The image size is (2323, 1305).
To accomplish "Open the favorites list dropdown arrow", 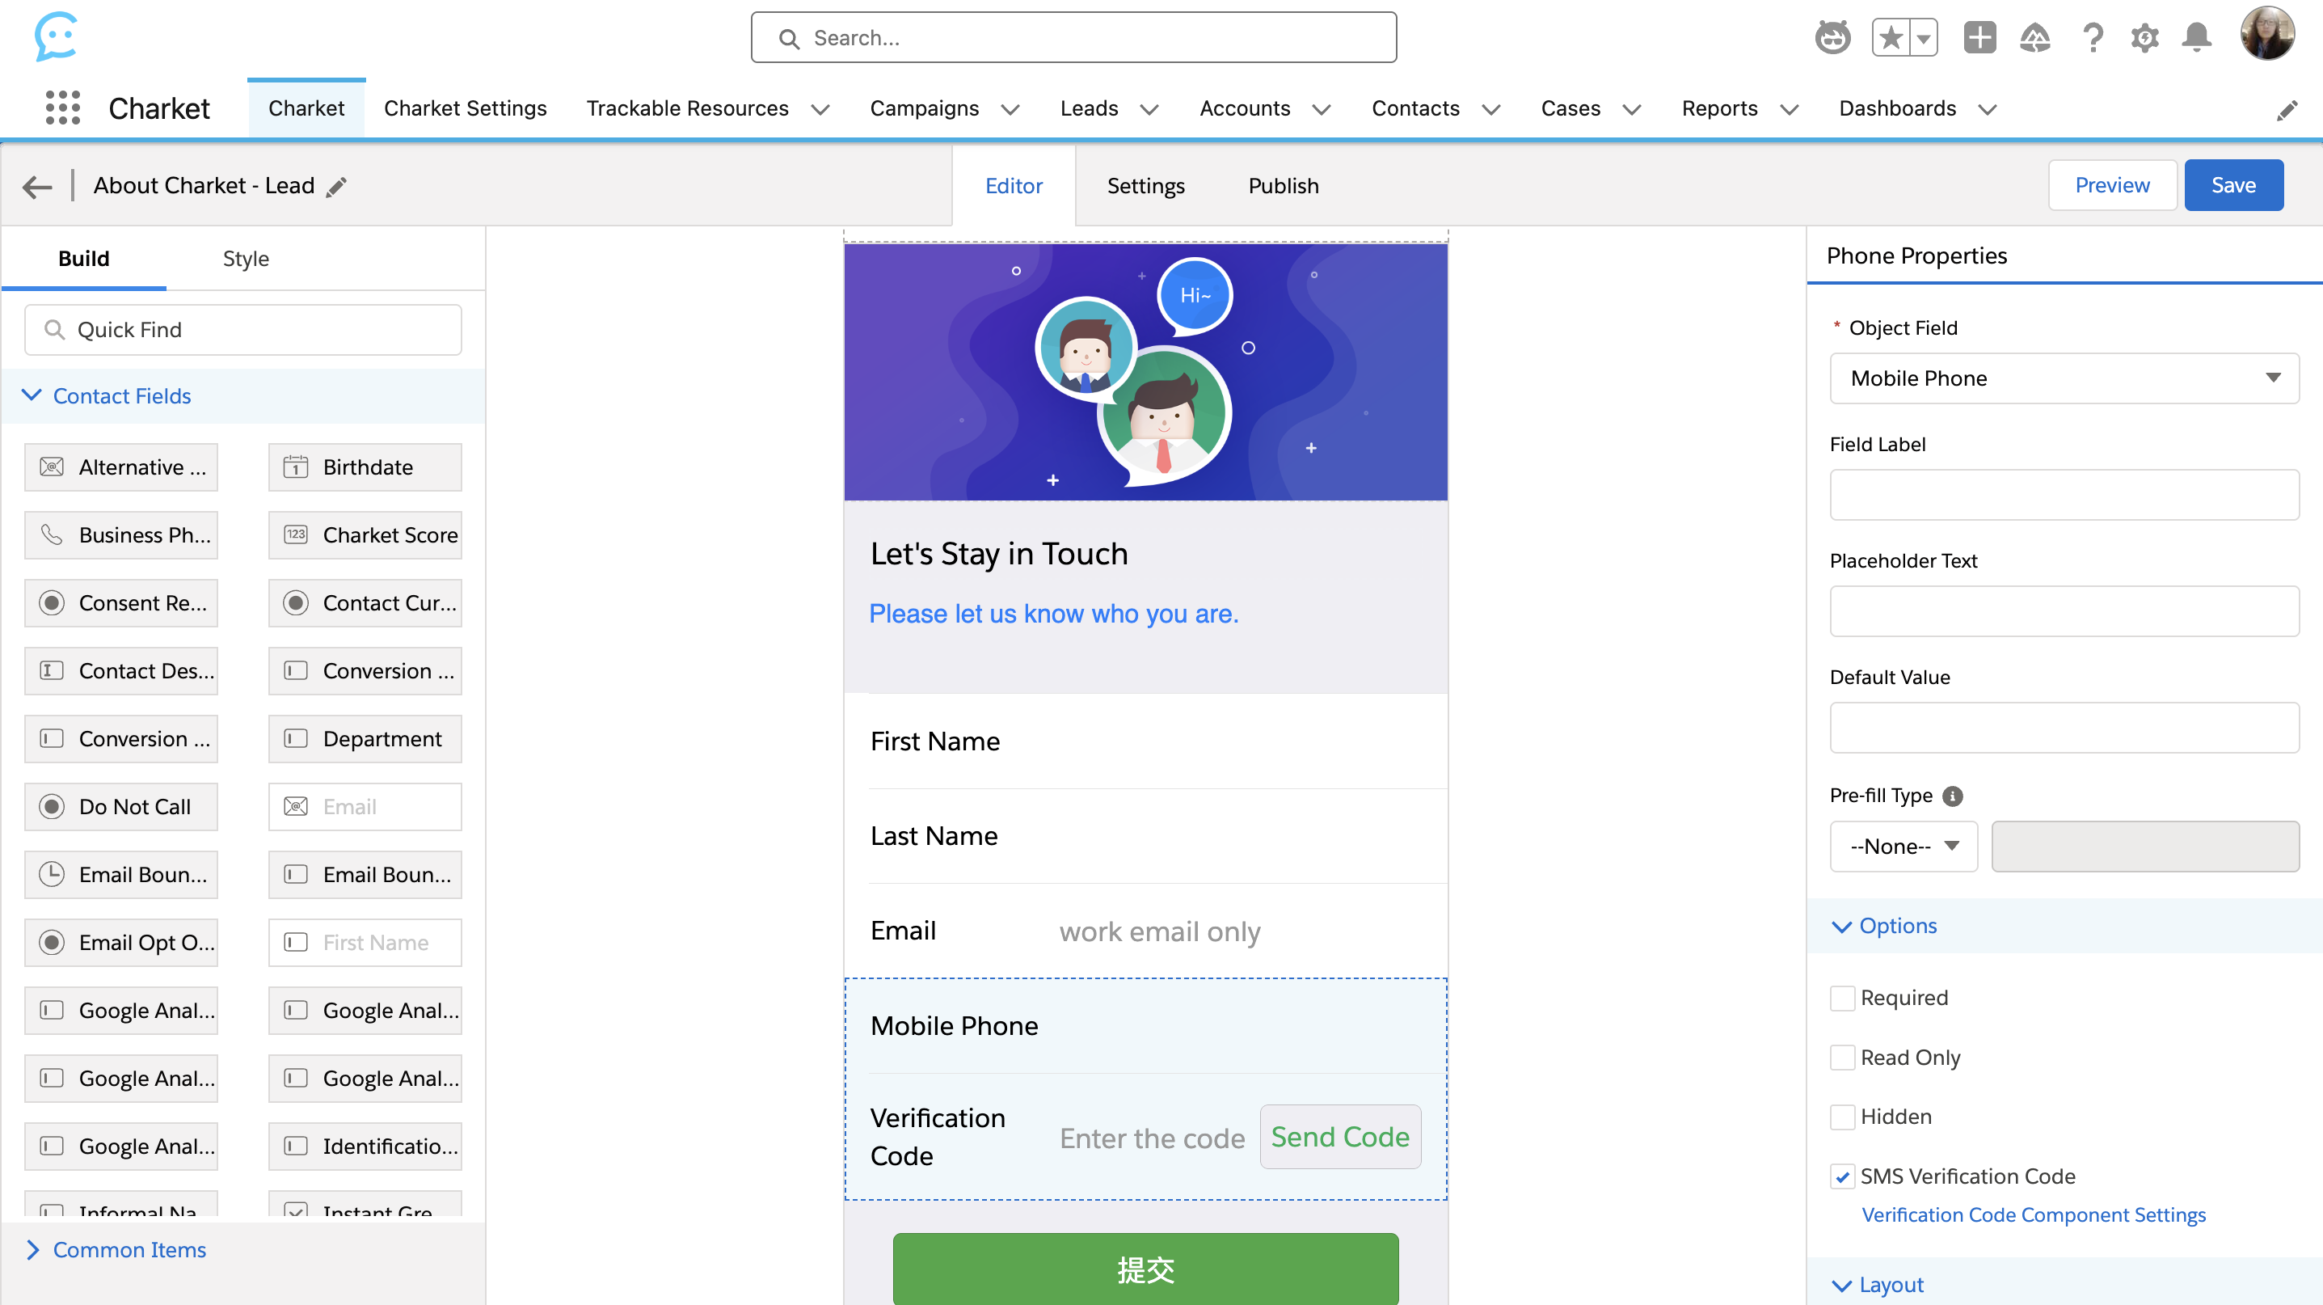I will click(1924, 38).
